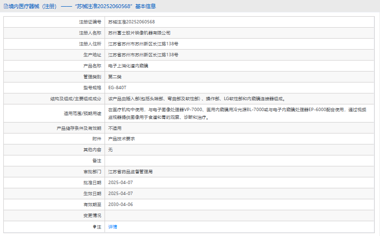The image size is (380, 236).
Task: Click registration number value 苏械注准20252060568
Action: 131,22
